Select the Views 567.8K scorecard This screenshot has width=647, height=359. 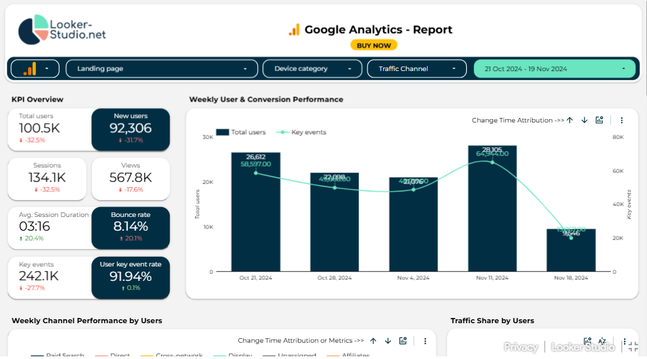[x=131, y=179]
